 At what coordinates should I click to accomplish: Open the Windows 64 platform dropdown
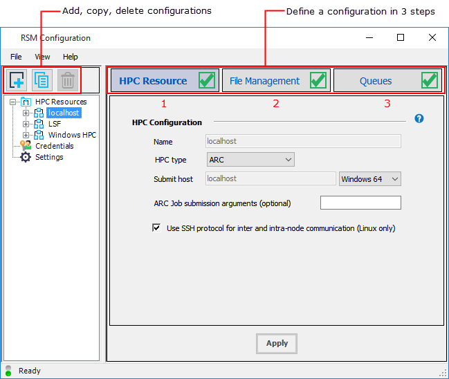(x=370, y=179)
